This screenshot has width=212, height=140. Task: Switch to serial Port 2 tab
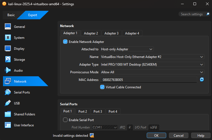click(83, 112)
